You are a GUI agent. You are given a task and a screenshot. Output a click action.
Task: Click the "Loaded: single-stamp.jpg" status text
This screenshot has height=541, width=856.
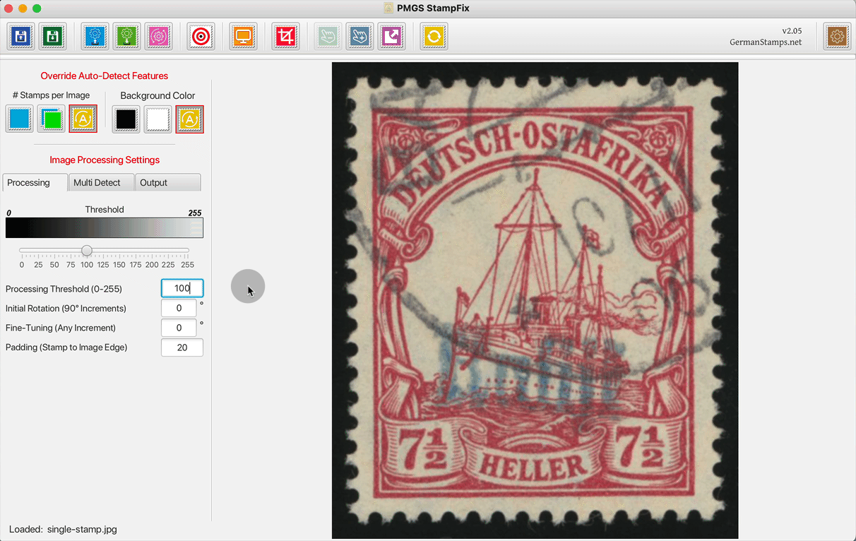pos(63,529)
